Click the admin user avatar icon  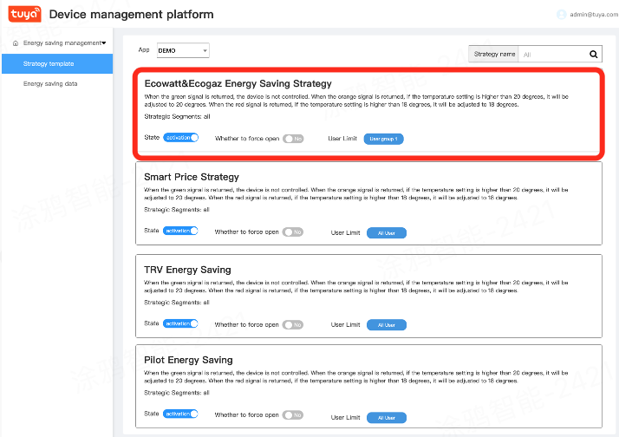click(562, 15)
